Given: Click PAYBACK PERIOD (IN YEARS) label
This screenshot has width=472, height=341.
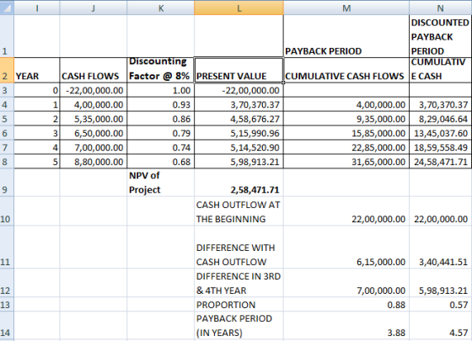Looking at the screenshot, I should [x=239, y=326].
